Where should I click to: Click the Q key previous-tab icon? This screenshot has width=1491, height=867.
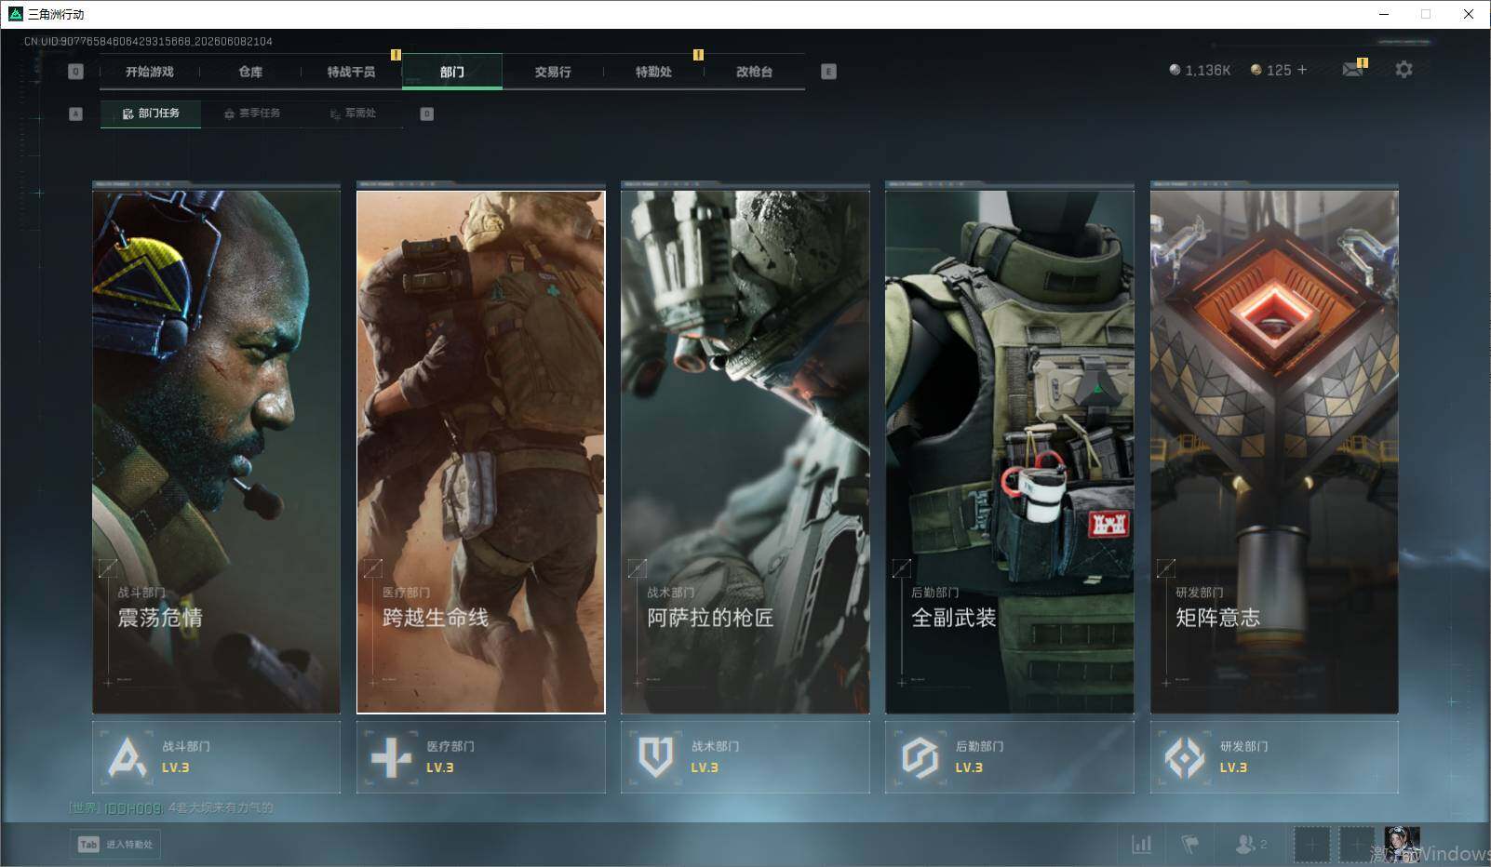[75, 72]
